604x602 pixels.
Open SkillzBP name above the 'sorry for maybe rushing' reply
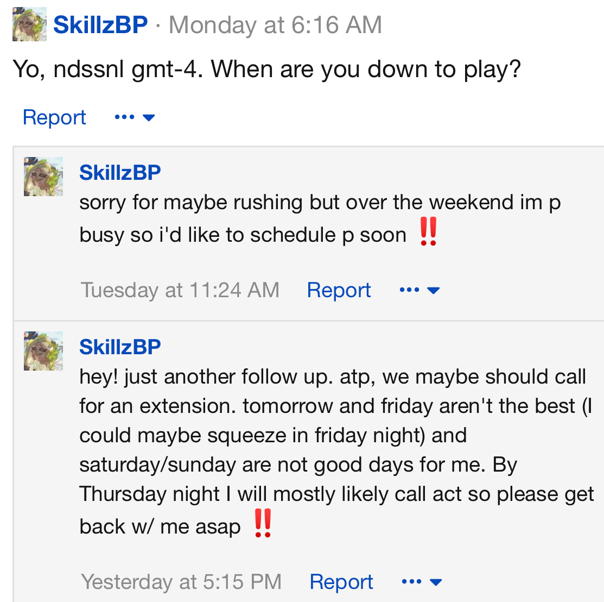coord(120,172)
